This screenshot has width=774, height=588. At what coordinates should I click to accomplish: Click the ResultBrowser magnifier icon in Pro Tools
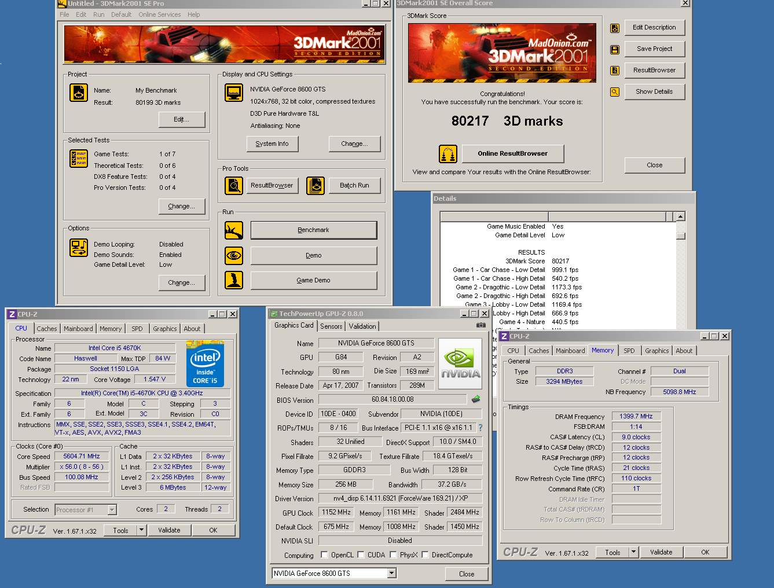234,186
